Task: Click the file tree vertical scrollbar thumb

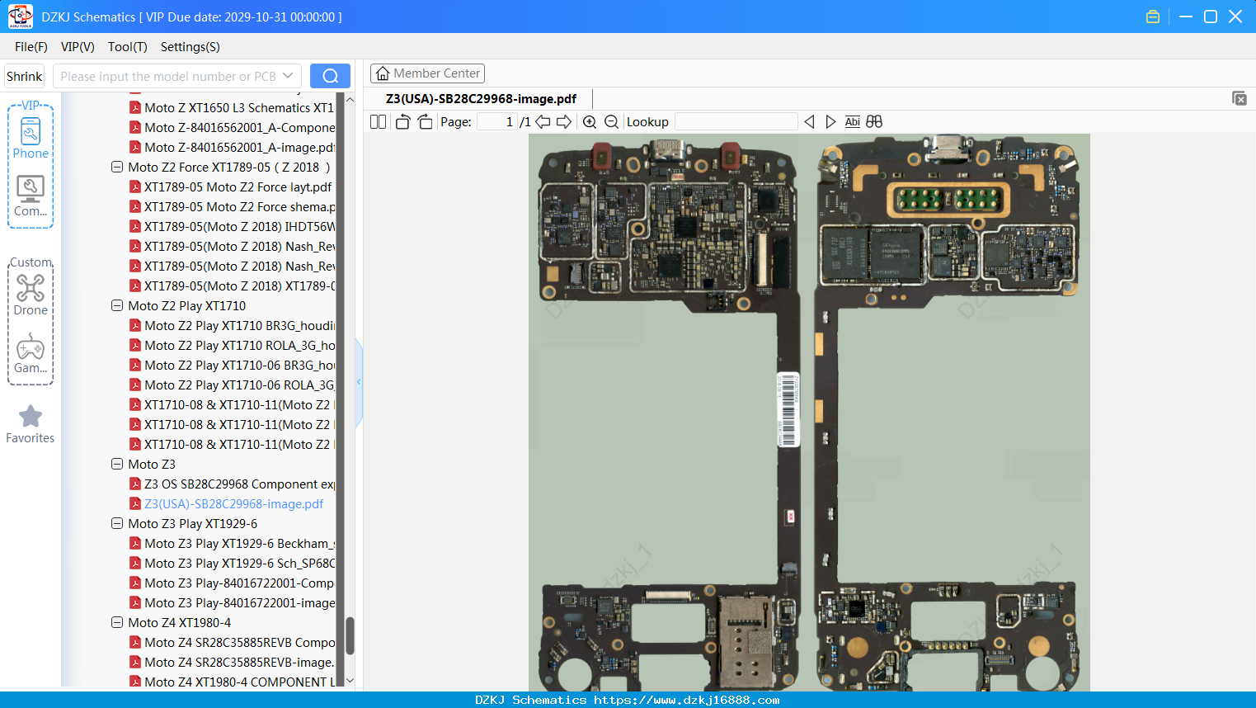Action: coord(350,635)
